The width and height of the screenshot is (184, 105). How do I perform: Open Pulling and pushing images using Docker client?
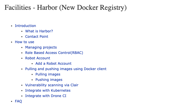click(66, 69)
